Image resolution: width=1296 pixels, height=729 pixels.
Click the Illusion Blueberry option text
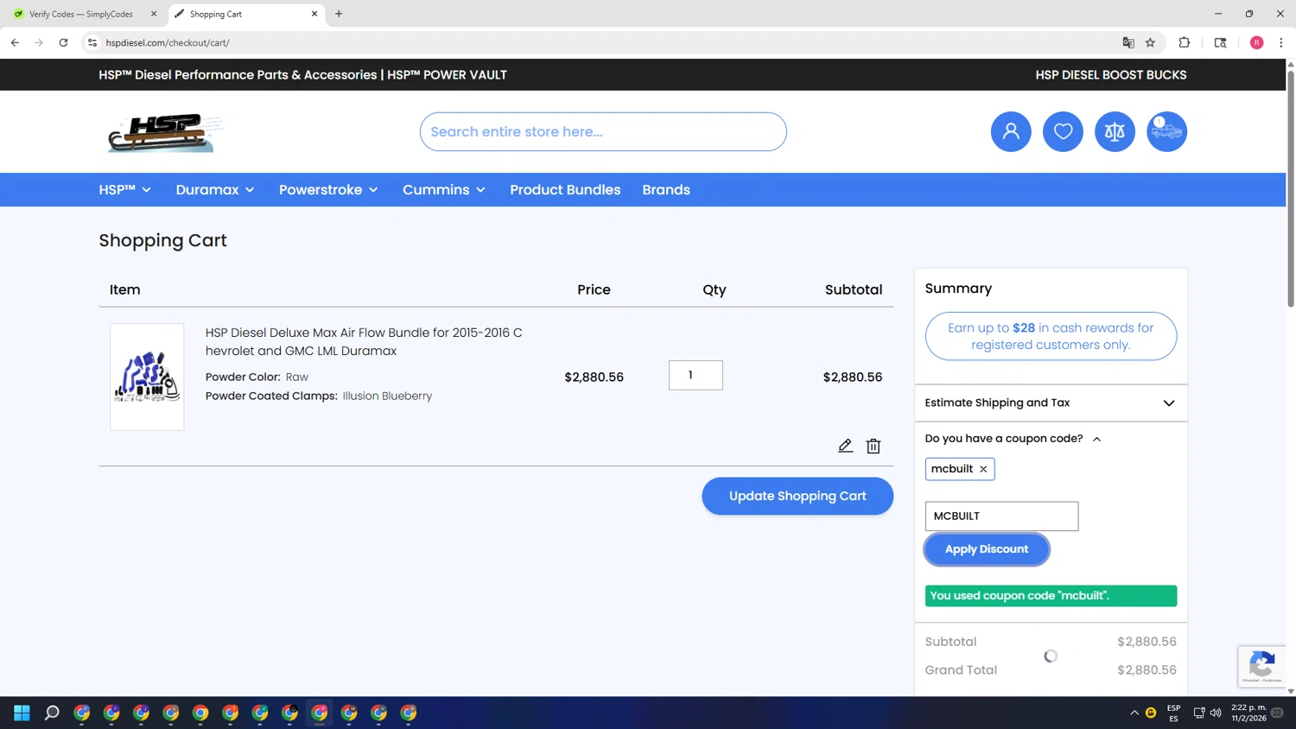pyautogui.click(x=387, y=396)
